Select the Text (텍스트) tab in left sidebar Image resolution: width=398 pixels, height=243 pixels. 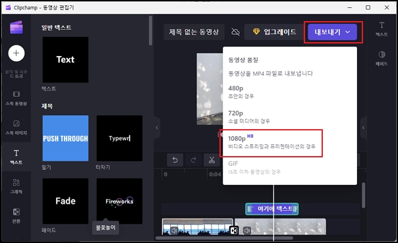pyautogui.click(x=16, y=157)
